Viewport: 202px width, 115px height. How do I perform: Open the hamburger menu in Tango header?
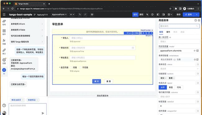[x=4, y=15]
